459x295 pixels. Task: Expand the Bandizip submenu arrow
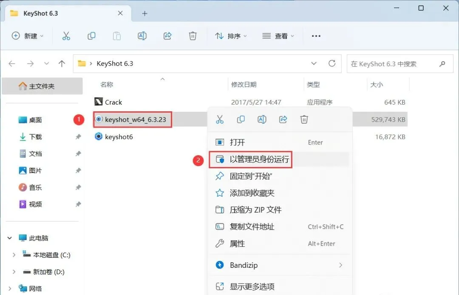(340, 265)
